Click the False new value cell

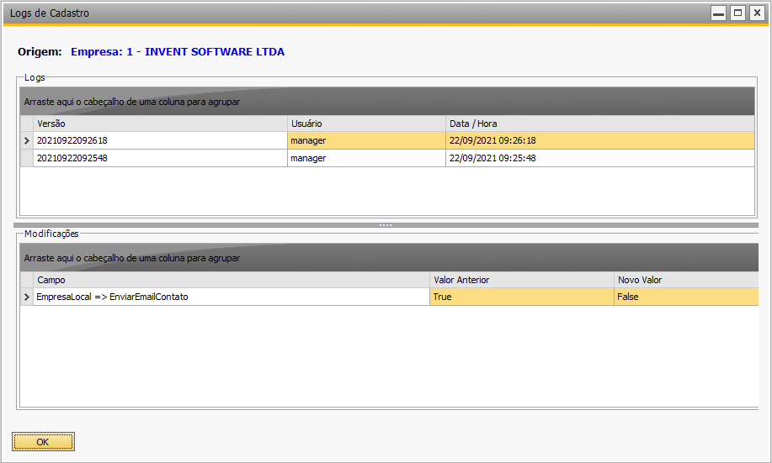(x=686, y=297)
